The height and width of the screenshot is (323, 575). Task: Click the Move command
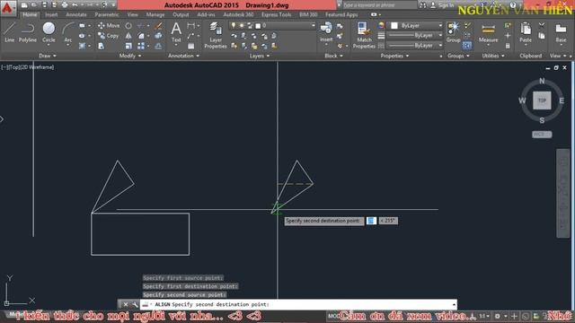pyautogui.click(x=109, y=26)
